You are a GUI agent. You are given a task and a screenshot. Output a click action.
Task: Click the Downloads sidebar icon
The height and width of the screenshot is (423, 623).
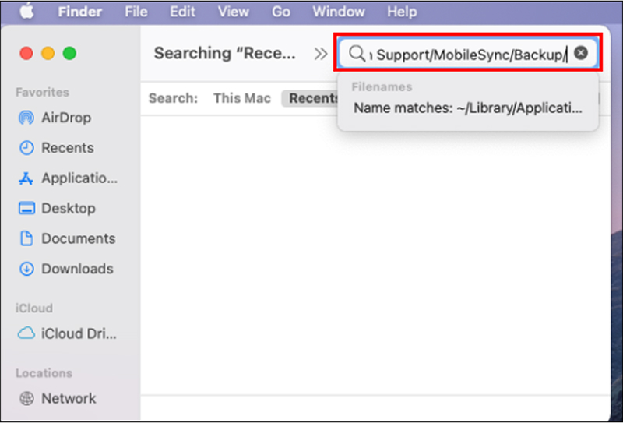(26, 269)
